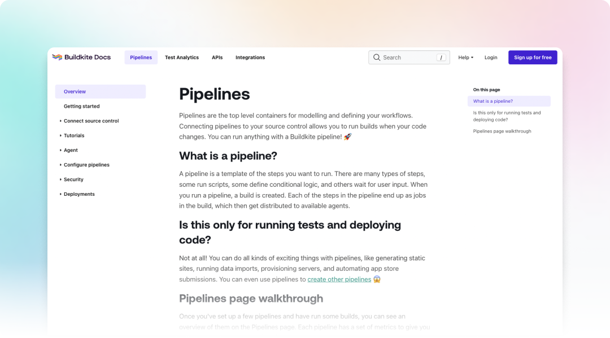Expand the Deployments sidebar section

pyautogui.click(x=79, y=194)
